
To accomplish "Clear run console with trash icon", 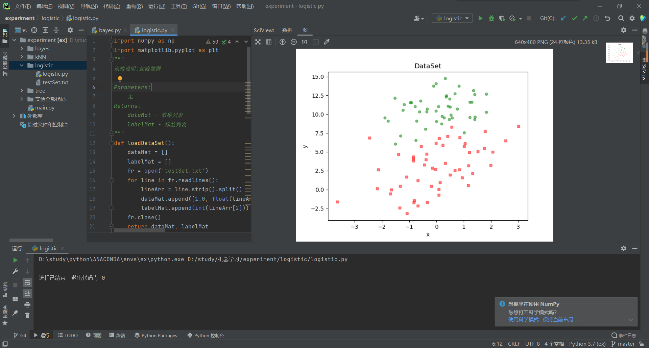I will click(x=27, y=316).
